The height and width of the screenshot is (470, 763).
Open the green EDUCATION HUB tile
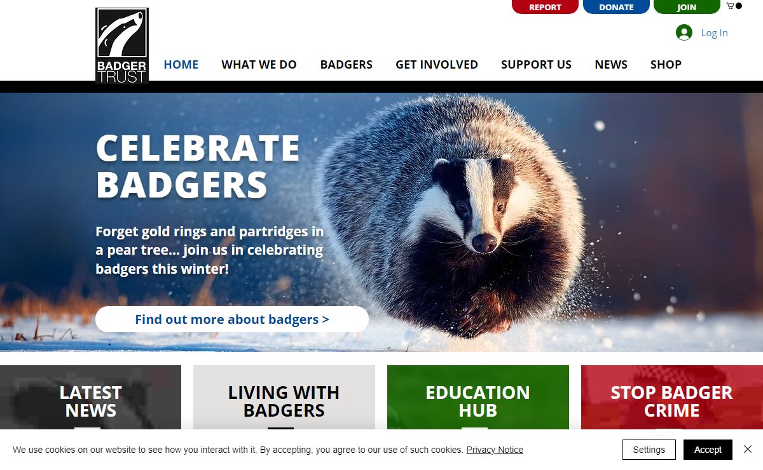[x=478, y=398]
